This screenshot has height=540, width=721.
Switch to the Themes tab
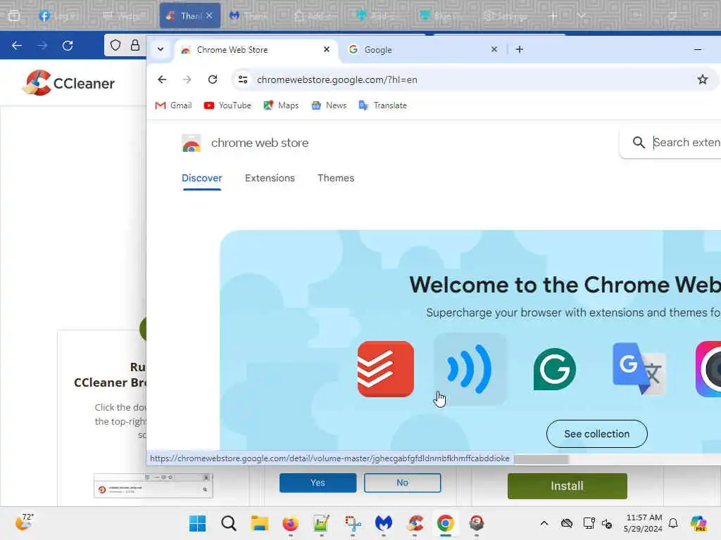click(336, 178)
